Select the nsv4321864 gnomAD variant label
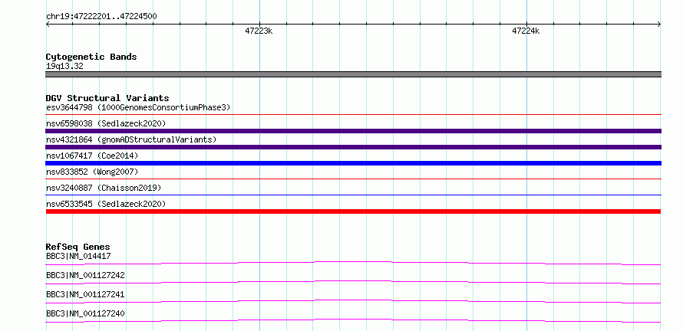This screenshot has height=331, width=683. coord(131,139)
